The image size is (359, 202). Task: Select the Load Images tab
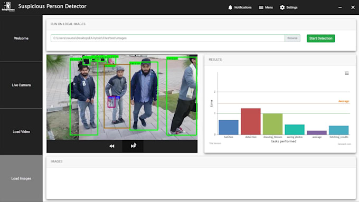(21, 178)
